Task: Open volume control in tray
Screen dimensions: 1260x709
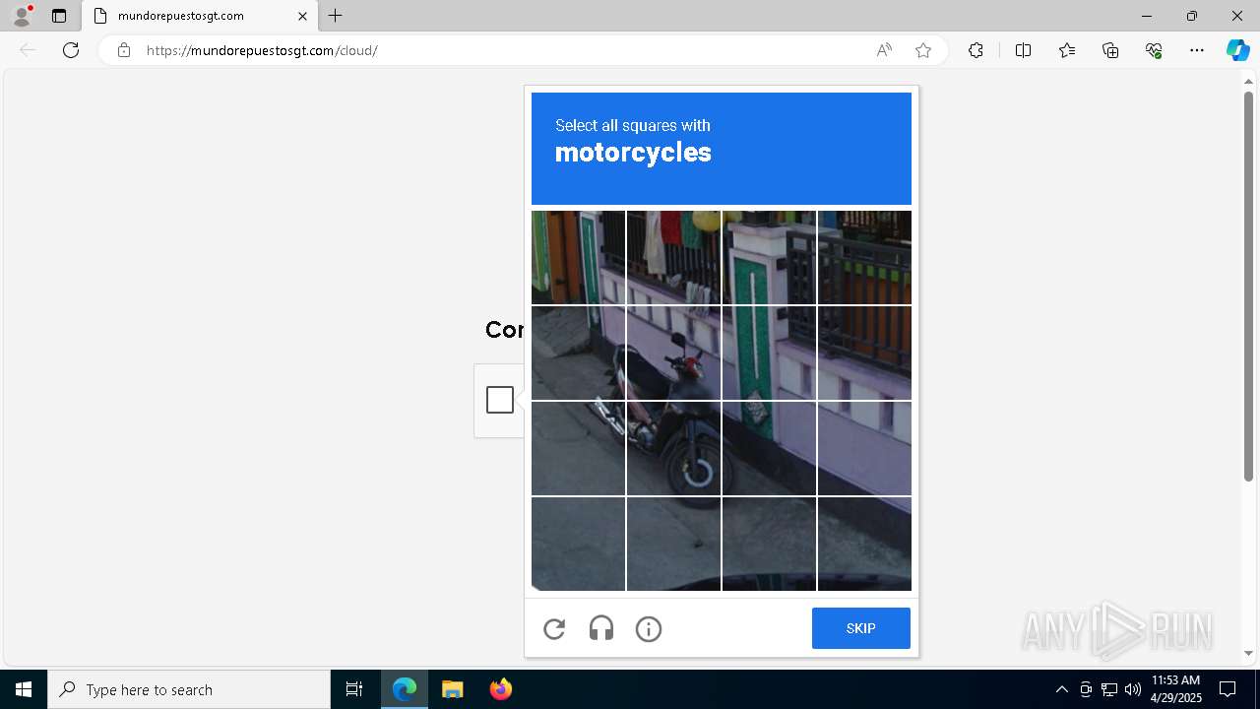Action: tap(1133, 689)
